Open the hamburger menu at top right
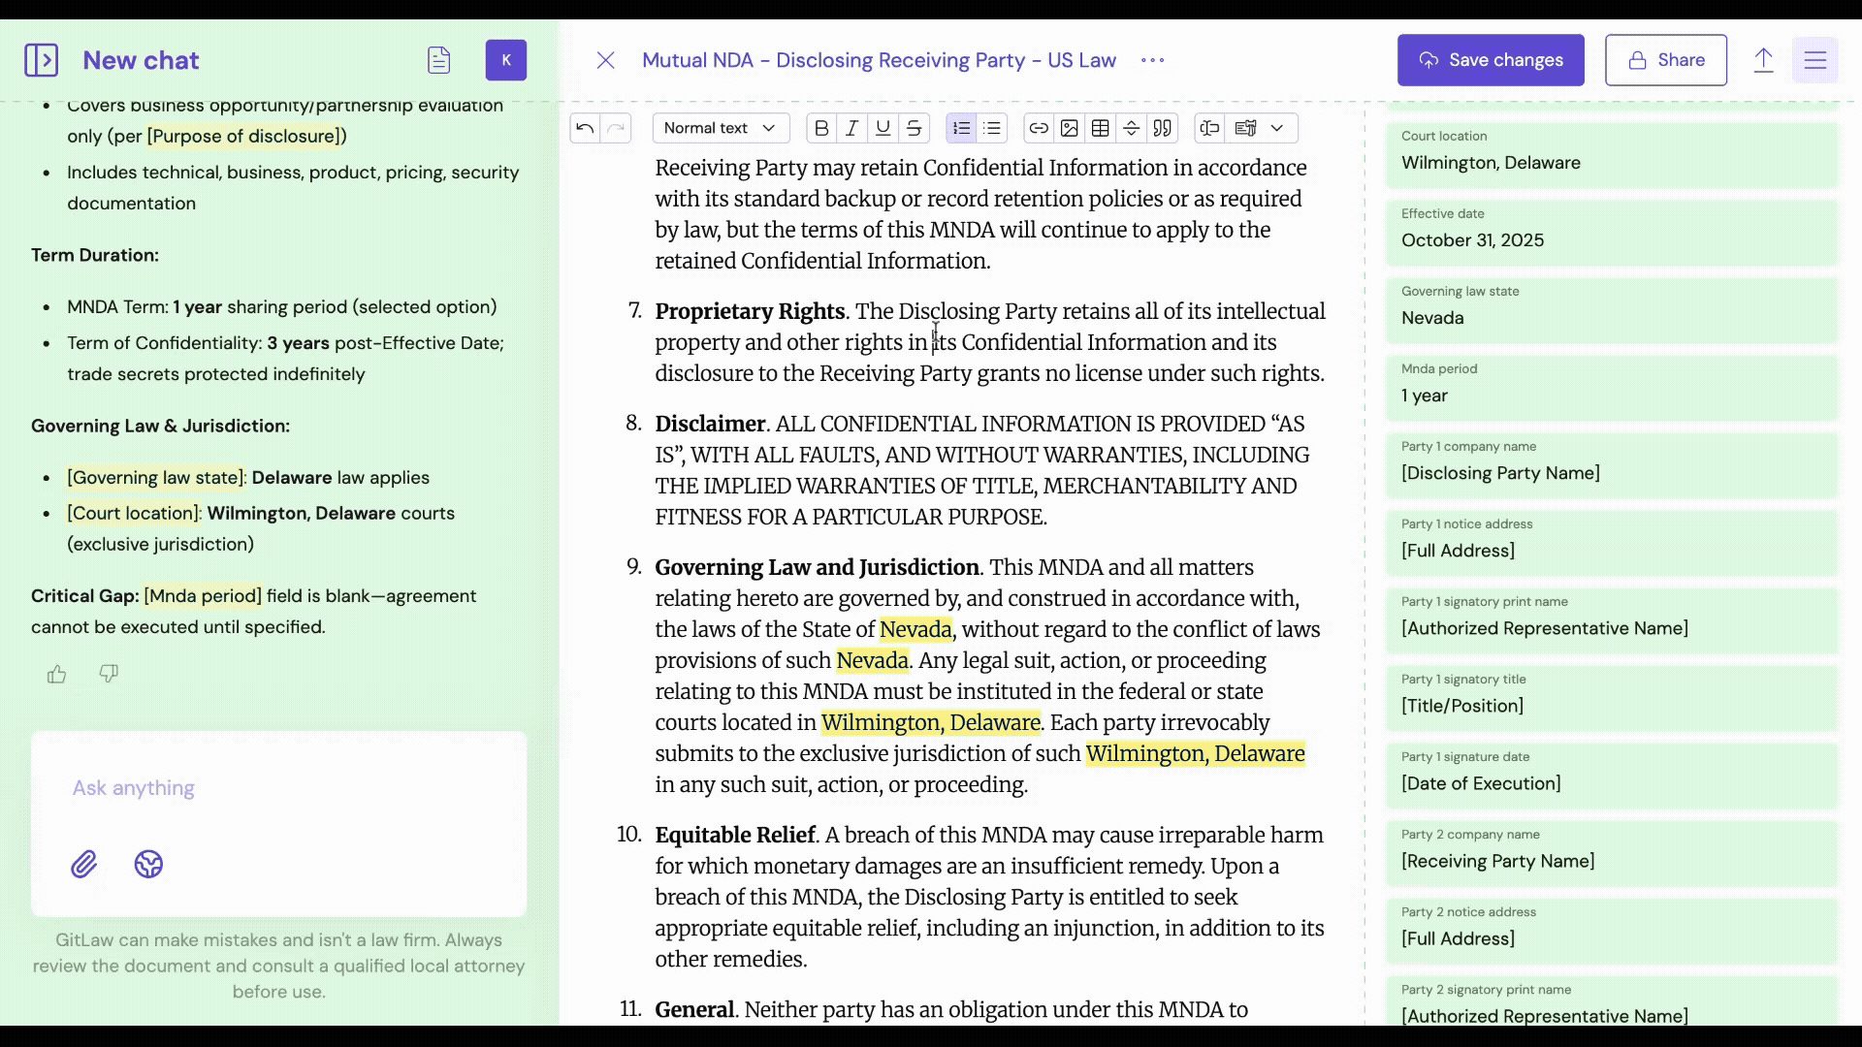 pyautogui.click(x=1815, y=60)
